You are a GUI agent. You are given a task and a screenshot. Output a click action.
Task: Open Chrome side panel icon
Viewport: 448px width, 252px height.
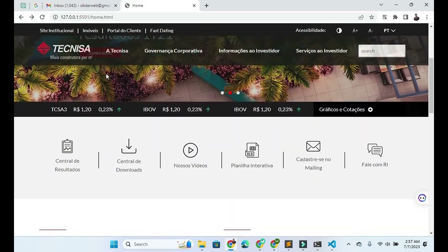coord(406,17)
